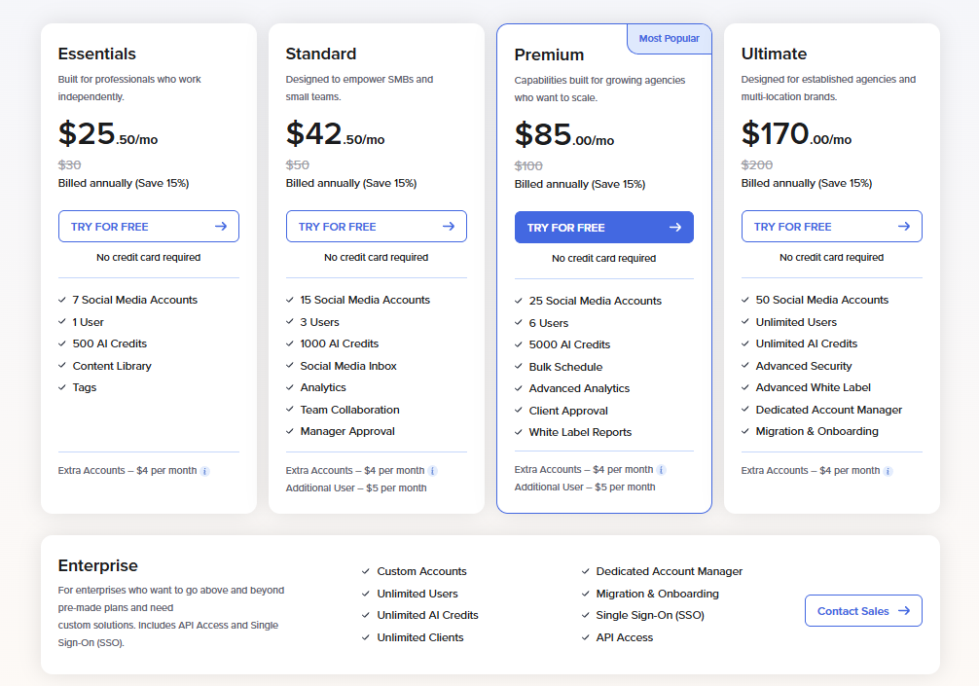Click '1000 AI Credits' feature
The image size is (979, 686).
(x=340, y=343)
